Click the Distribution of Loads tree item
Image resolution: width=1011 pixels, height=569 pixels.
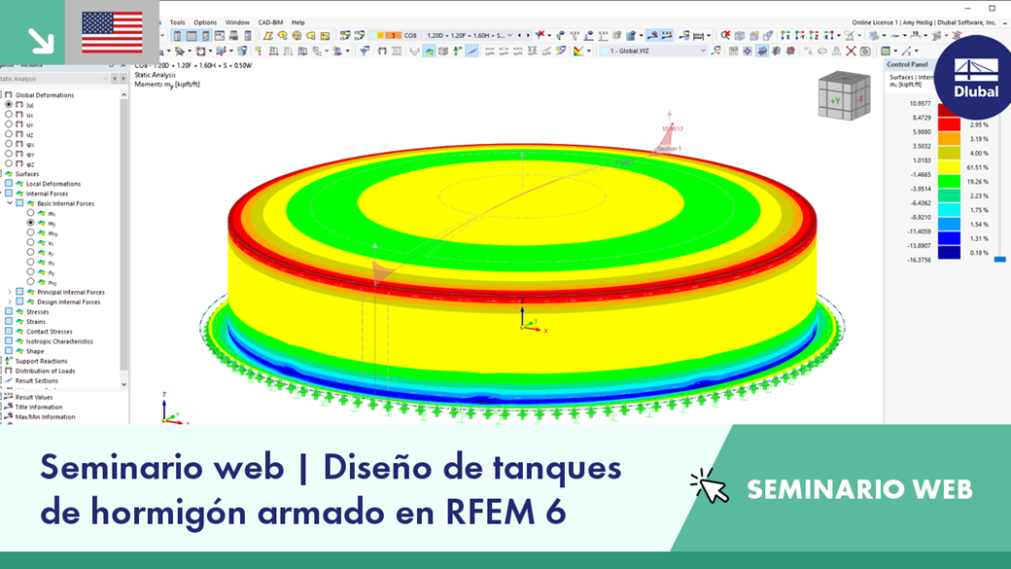coord(45,371)
